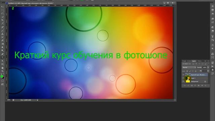Screen dimensions: 215x121
Task: Select the Blur tool
Action: pos(2,47)
